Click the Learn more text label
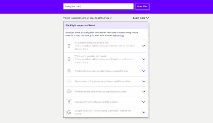This screenshot has width=213, height=123. (x=139, y=18)
